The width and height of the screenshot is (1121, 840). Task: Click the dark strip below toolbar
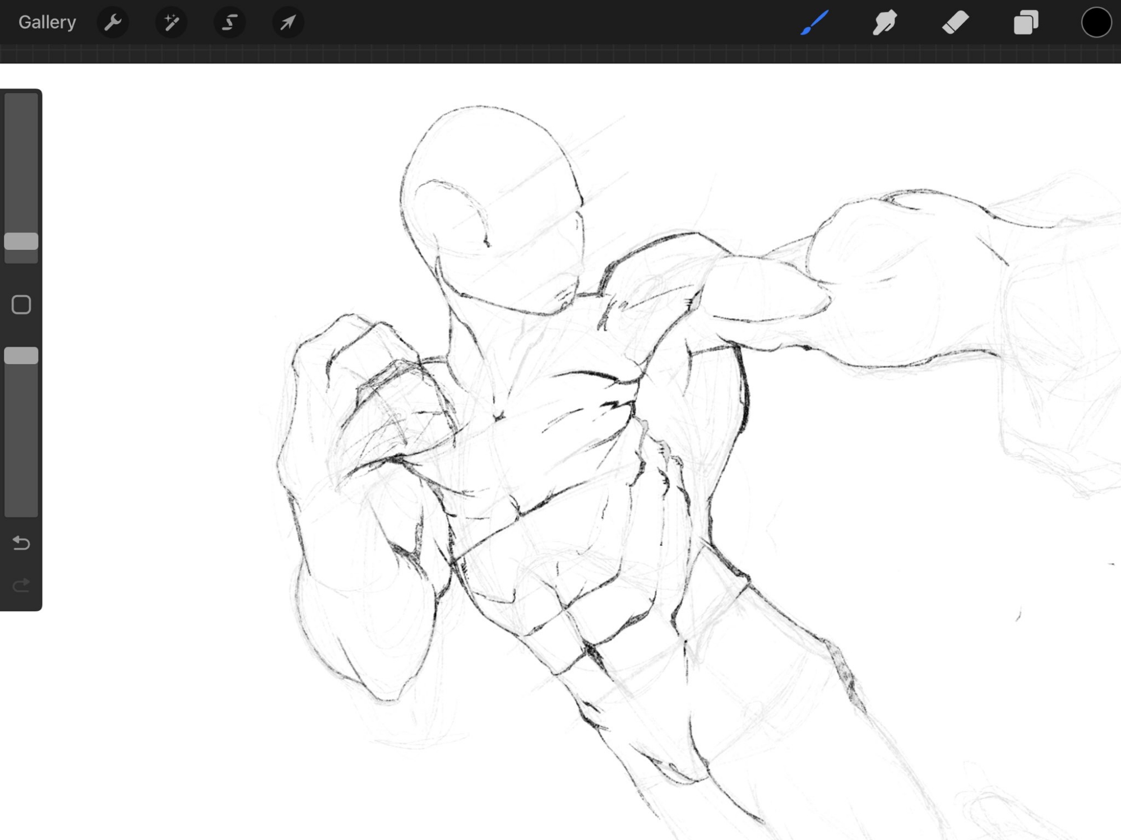[x=560, y=54]
